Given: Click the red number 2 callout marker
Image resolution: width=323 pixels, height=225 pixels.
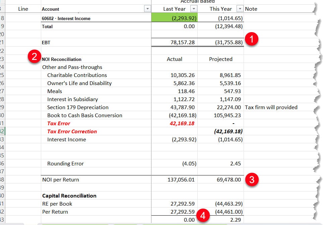Looking at the screenshot, I should coord(35,56).
